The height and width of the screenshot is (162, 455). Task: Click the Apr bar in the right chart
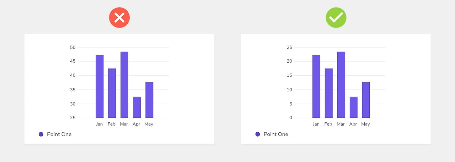point(354,107)
